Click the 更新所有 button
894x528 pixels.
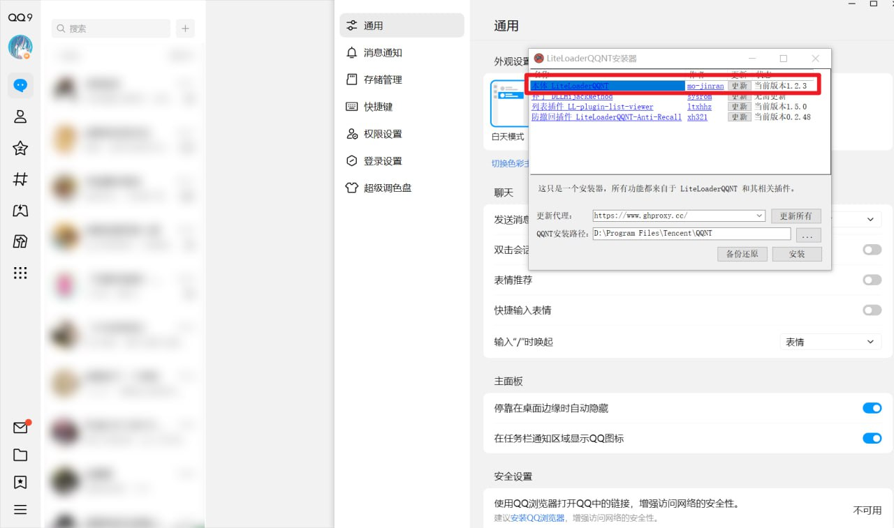796,216
